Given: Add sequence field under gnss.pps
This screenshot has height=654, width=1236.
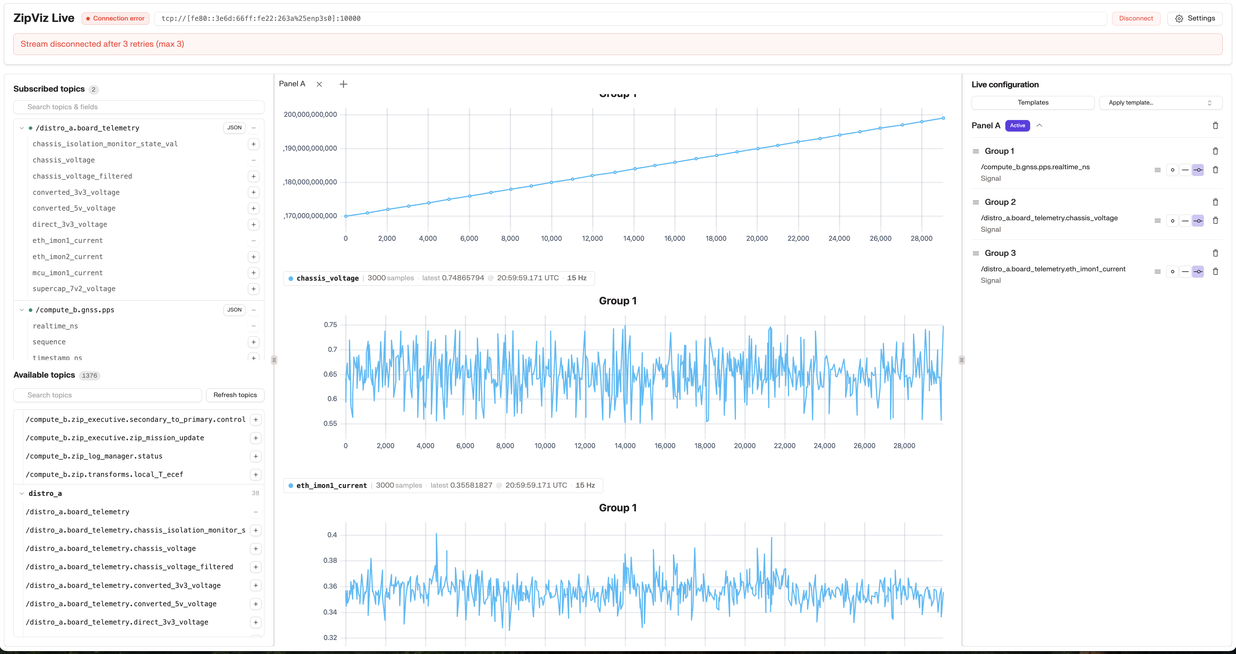Looking at the screenshot, I should click(x=253, y=342).
